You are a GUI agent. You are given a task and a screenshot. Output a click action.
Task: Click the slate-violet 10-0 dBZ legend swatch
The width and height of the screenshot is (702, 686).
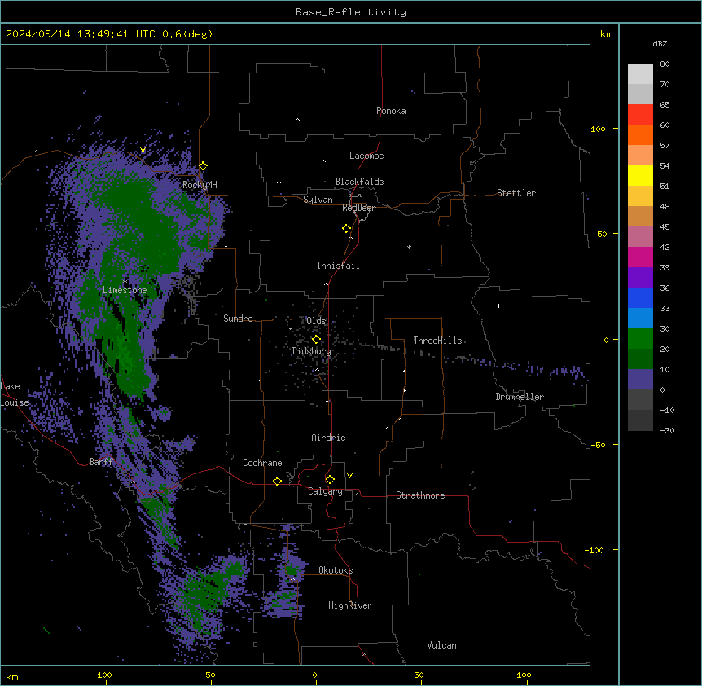pyautogui.click(x=640, y=380)
